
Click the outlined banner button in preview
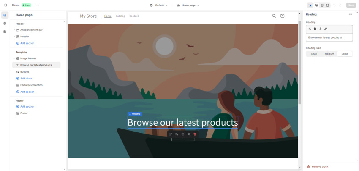coord(183,139)
